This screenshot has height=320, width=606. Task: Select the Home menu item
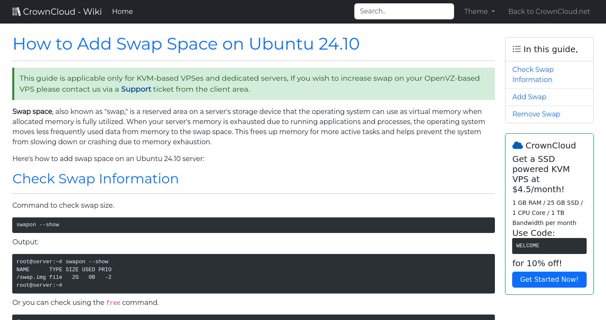(x=122, y=11)
